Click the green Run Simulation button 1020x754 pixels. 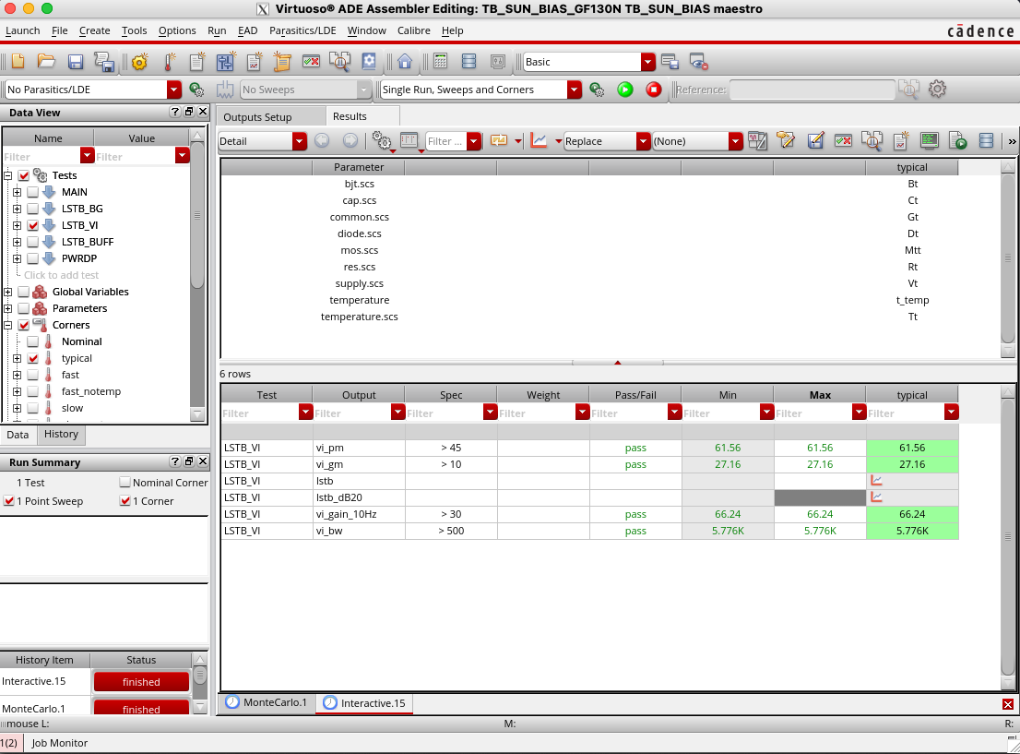(625, 90)
